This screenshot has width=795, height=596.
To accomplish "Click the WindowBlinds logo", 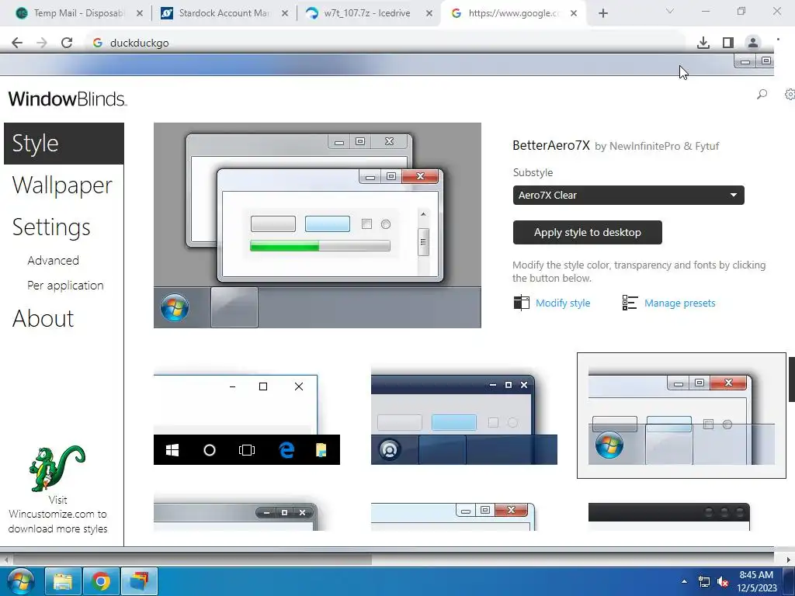I will tap(68, 99).
